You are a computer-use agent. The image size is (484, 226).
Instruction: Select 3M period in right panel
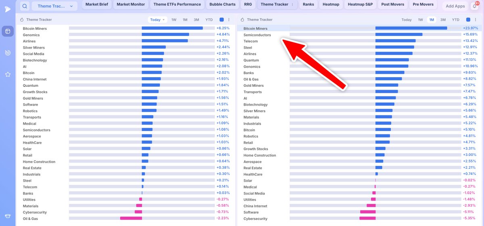[x=443, y=20]
